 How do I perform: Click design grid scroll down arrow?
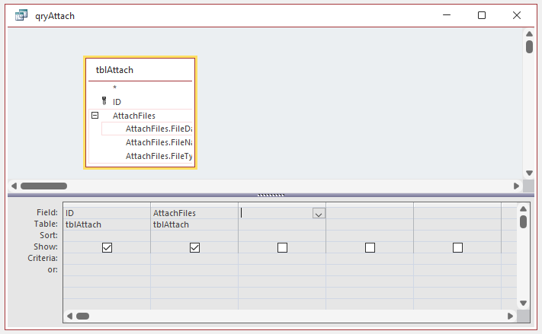pyautogui.click(x=523, y=303)
